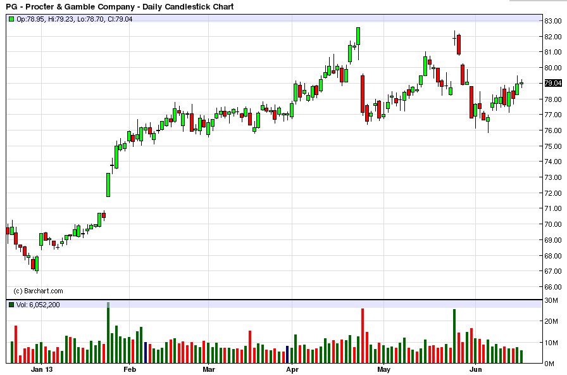Click the 30M volume axis label
This screenshot has height=375, width=567.
(551, 300)
